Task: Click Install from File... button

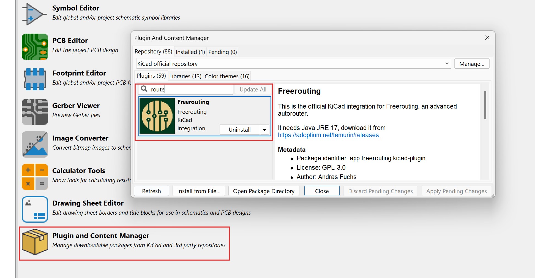Action: 199,191
